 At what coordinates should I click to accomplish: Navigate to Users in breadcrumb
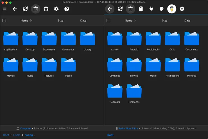tap(17, 135)
